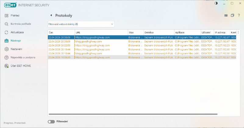Click the back arrow next to Protokoly
244x128 pixels.
click(51, 15)
